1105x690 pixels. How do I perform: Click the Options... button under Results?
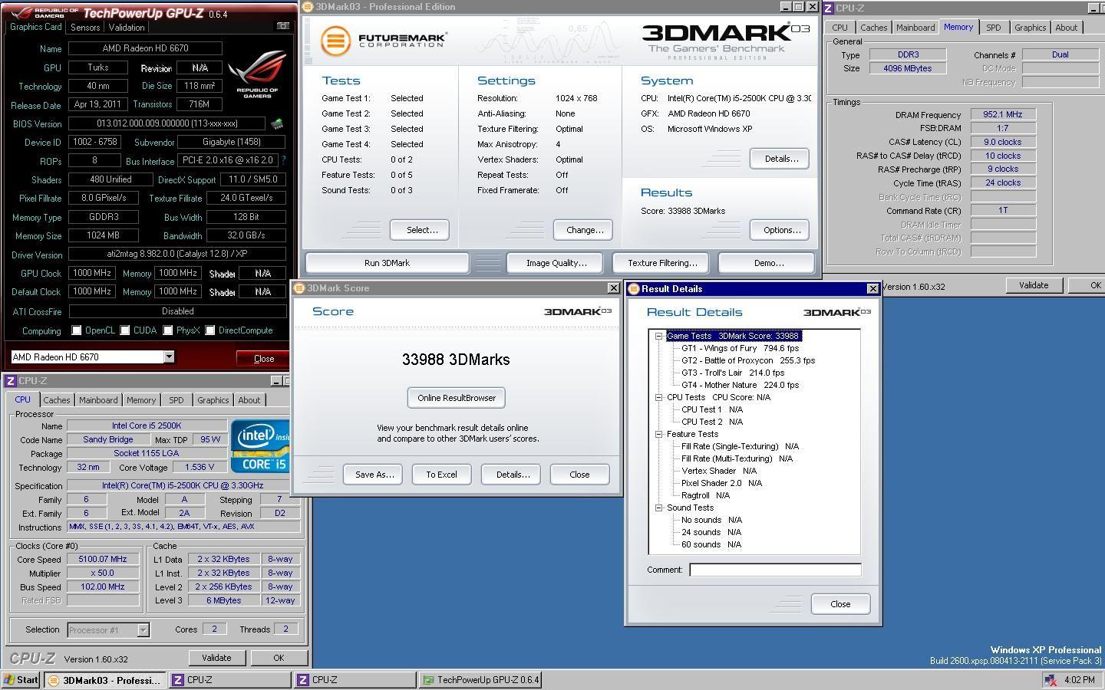[x=781, y=230]
